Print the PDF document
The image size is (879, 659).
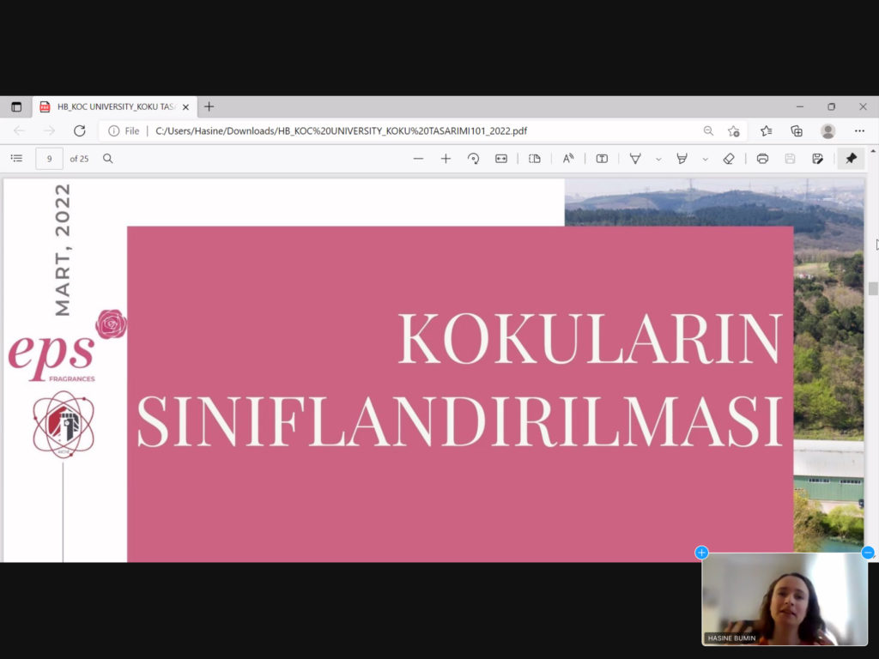[x=762, y=159]
